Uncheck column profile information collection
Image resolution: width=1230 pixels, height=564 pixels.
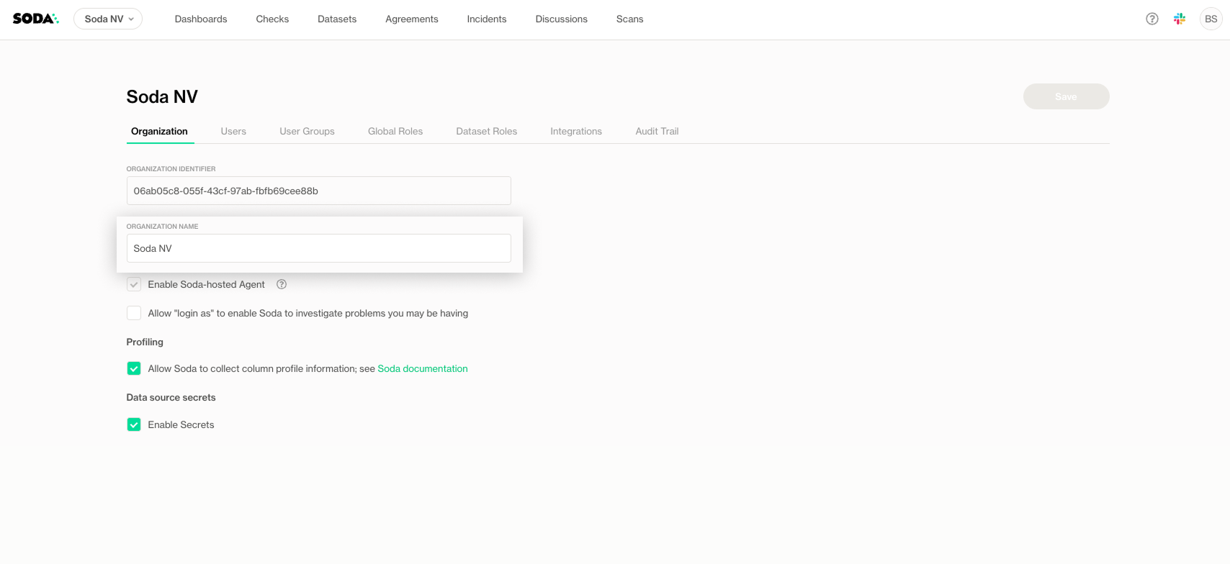pos(134,368)
